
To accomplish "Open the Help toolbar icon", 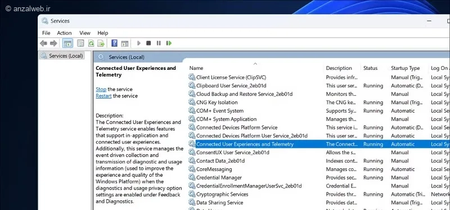I will 115,43.
